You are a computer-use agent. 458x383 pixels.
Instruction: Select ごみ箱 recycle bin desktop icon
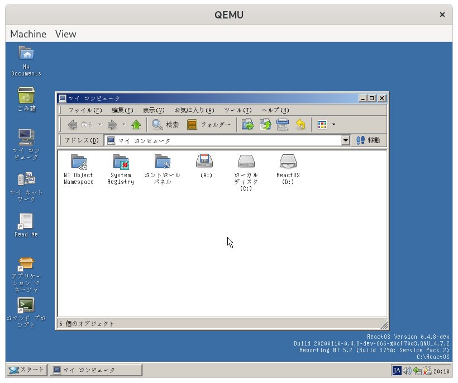[26, 100]
